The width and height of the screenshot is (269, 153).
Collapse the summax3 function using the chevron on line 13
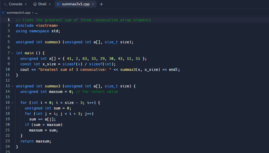[12, 86]
